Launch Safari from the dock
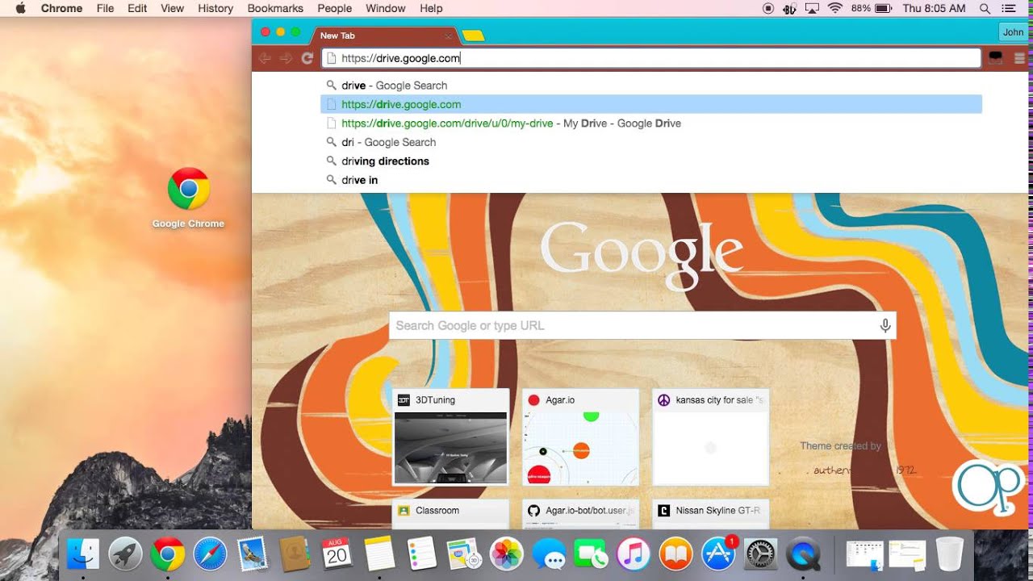The height and width of the screenshot is (581, 1033). tap(210, 554)
